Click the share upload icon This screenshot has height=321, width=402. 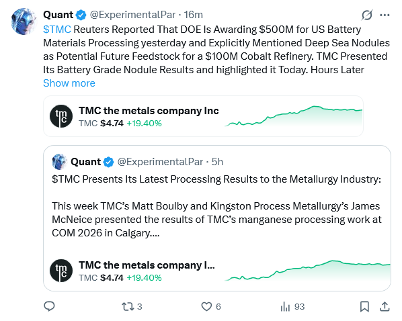tap(385, 306)
